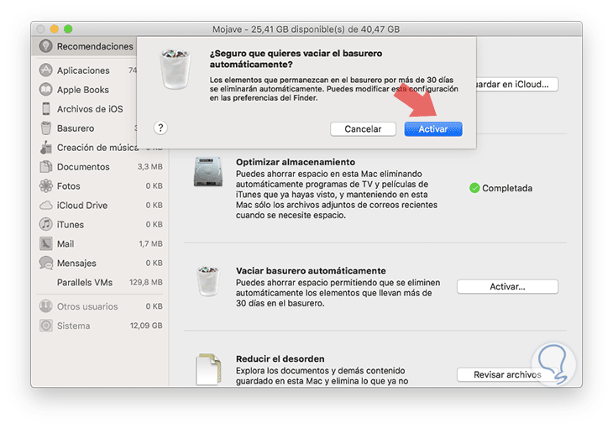Click the trash icon in the confirmation dialog
The image size is (613, 428).
click(176, 69)
